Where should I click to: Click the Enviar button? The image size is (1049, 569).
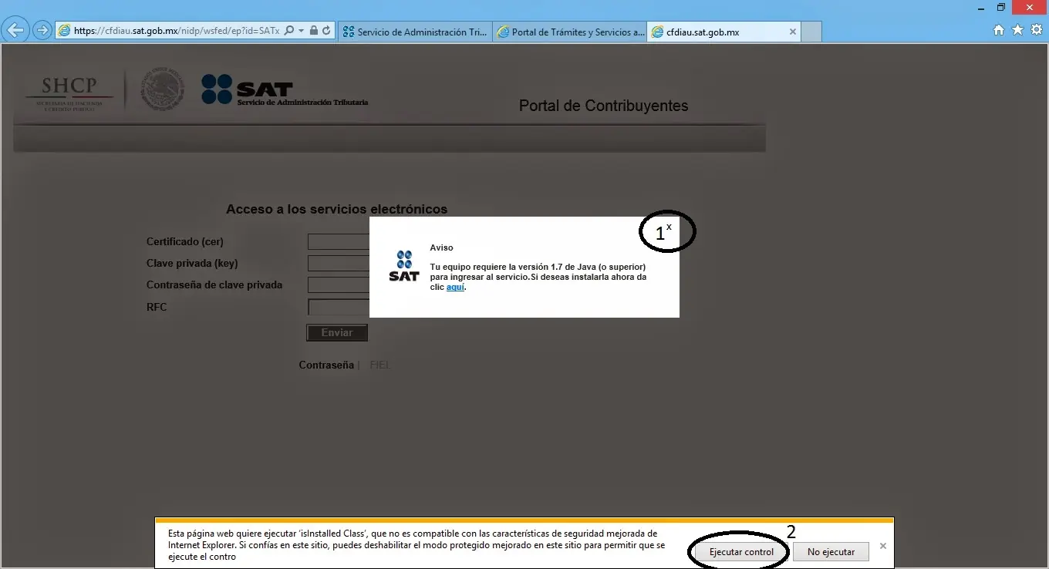[x=337, y=332]
